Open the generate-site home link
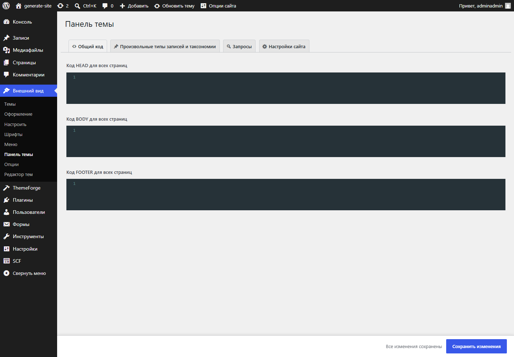Viewport: 514px width, 357px height. (x=34, y=6)
